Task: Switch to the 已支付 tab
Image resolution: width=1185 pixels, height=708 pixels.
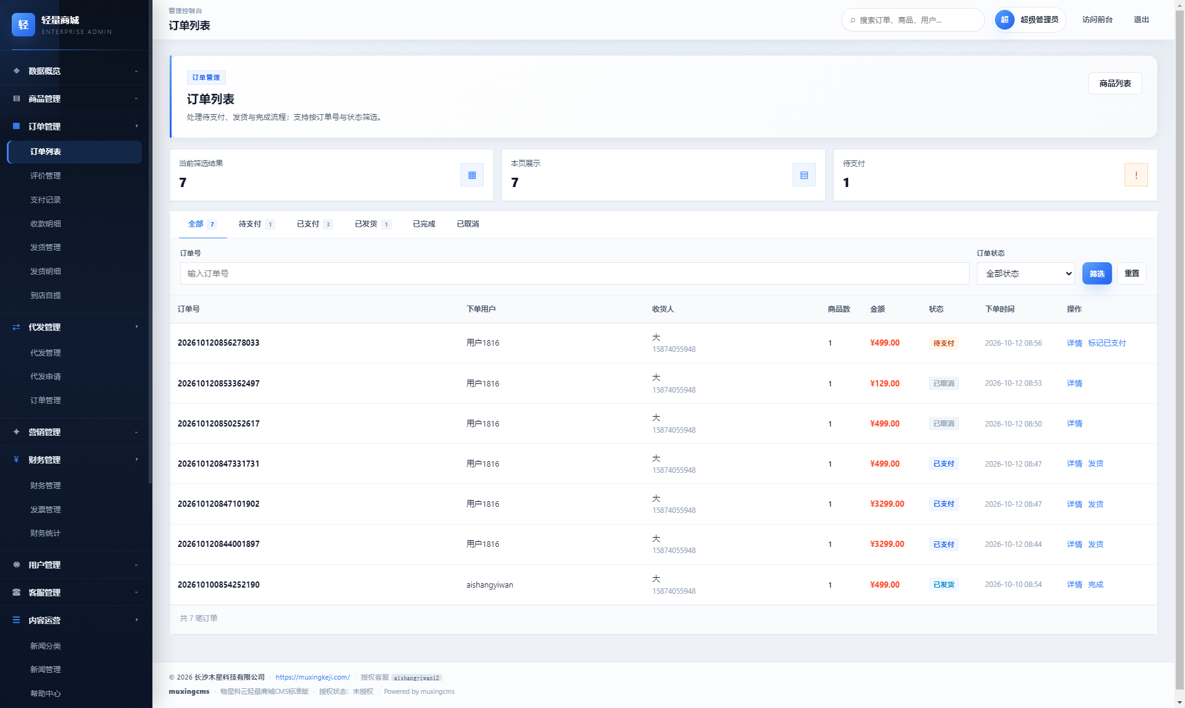Action: [x=314, y=224]
